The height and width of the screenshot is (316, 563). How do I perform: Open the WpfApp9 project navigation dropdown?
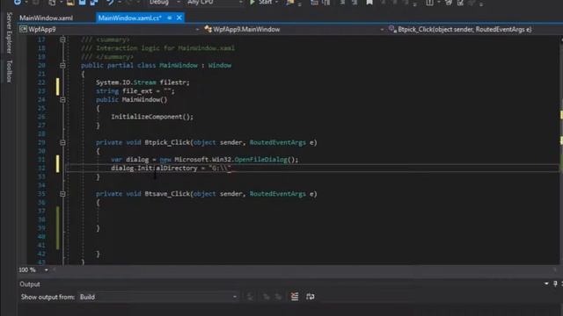tap(109, 29)
